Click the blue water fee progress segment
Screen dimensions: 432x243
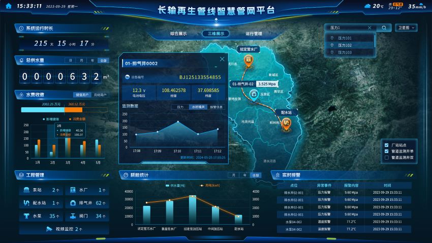(43, 110)
